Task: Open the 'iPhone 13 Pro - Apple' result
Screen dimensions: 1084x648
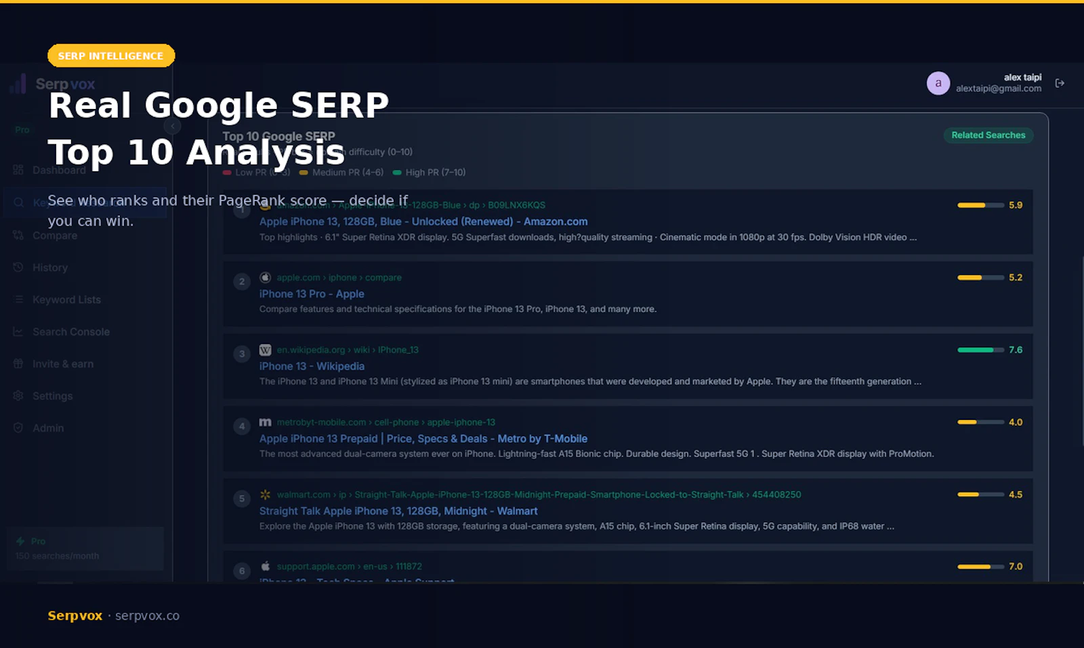Action: pyautogui.click(x=312, y=294)
